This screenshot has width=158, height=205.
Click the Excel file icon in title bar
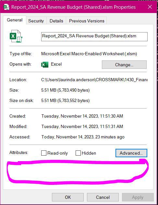pyautogui.click(x=6, y=7)
